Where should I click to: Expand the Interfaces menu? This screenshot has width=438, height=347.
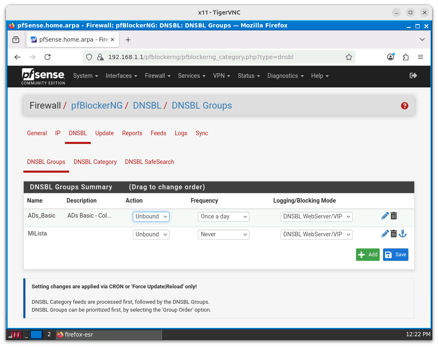(x=122, y=76)
